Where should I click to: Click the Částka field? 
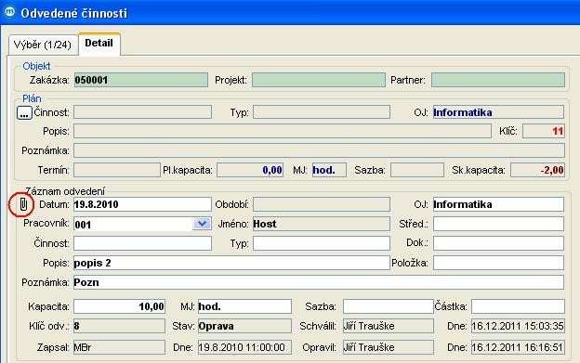tap(518, 306)
